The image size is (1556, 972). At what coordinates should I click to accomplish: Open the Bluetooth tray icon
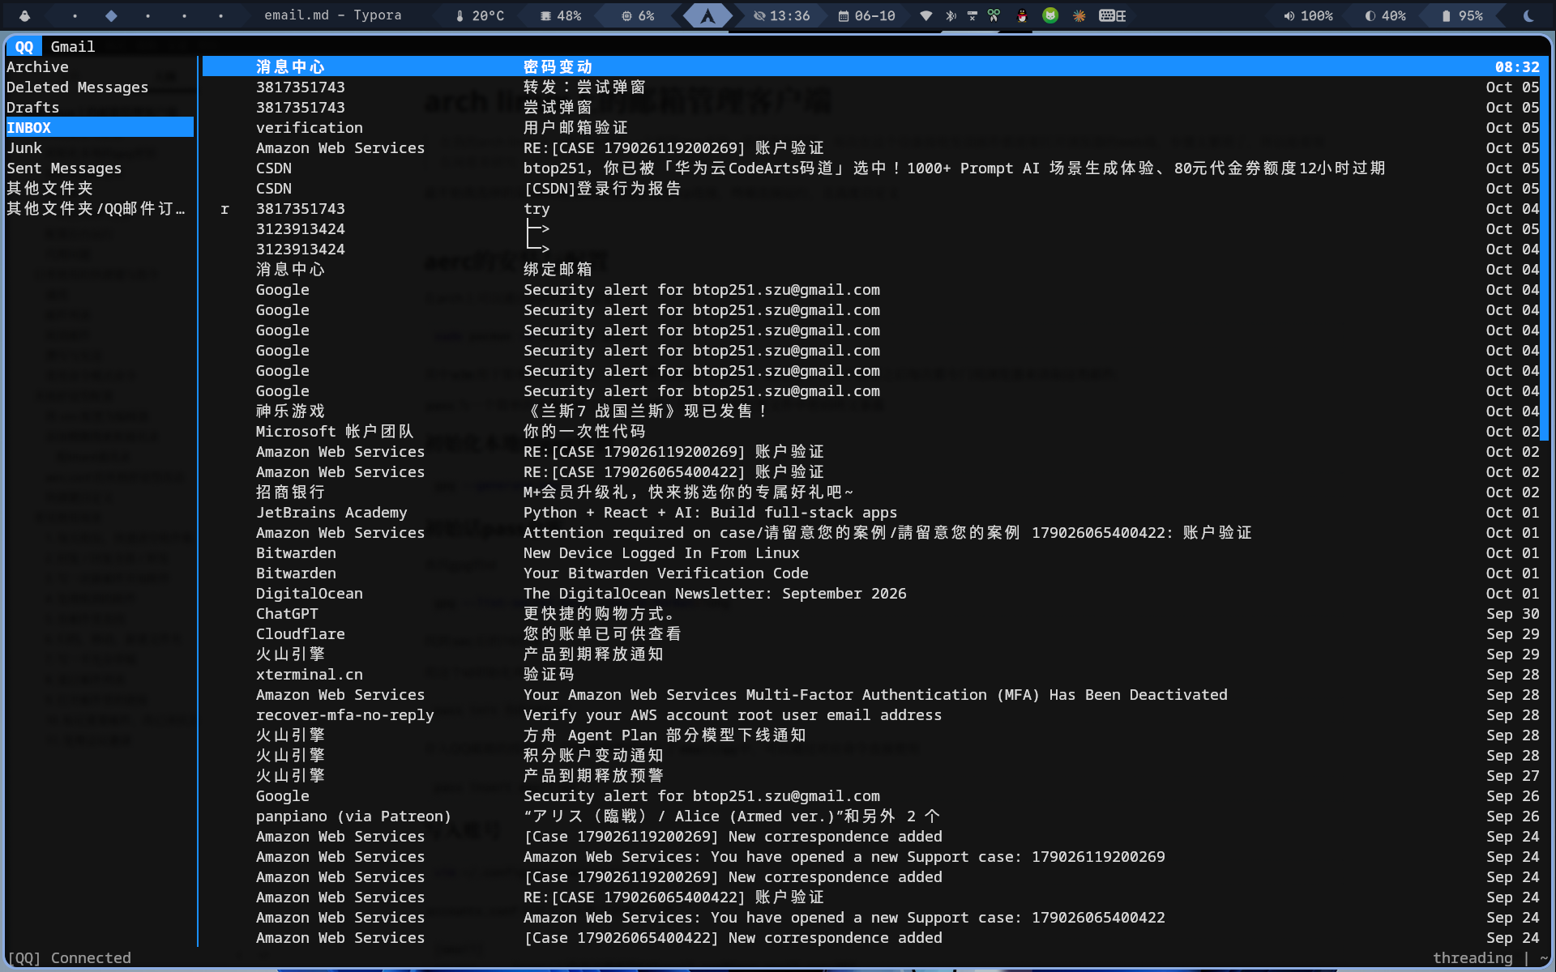[x=951, y=15]
